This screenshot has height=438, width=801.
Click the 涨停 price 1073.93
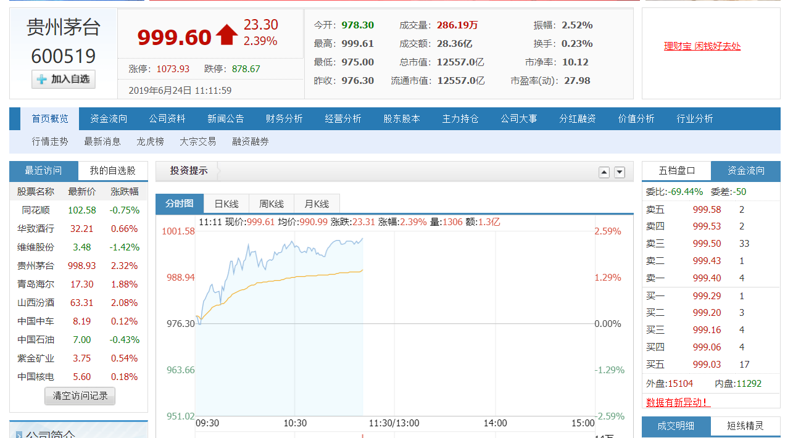pos(173,69)
